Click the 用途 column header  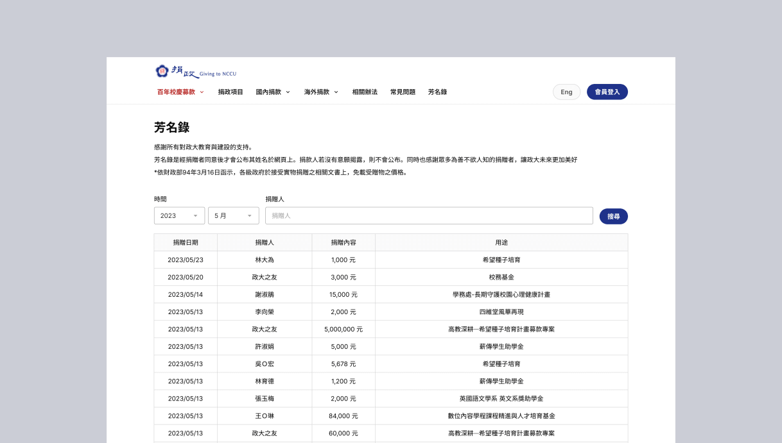(x=501, y=242)
